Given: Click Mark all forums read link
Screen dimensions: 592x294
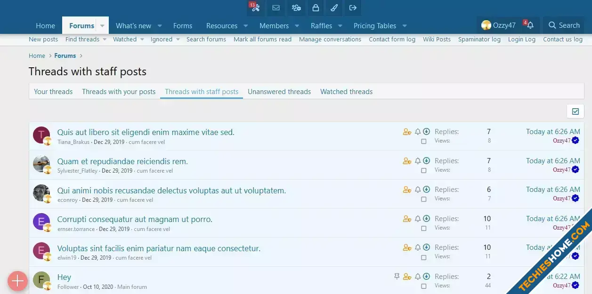Looking at the screenshot, I should [x=262, y=40].
